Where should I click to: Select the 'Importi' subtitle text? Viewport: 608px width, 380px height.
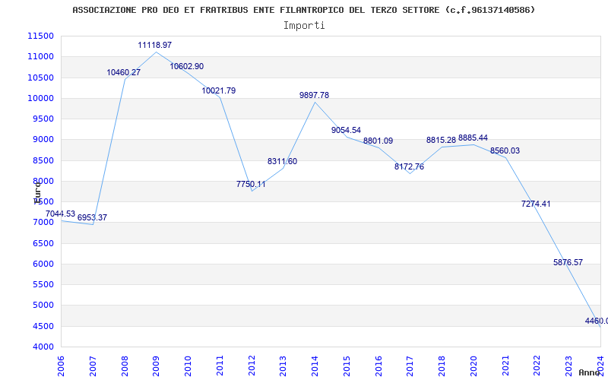click(304, 26)
